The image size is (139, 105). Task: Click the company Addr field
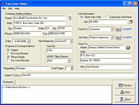tap(40, 23)
